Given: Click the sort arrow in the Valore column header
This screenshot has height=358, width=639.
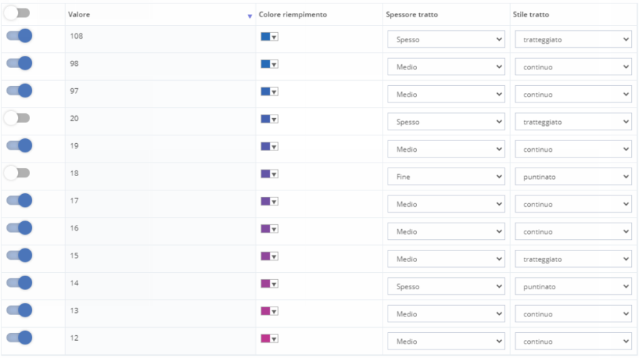Looking at the screenshot, I should (249, 16).
